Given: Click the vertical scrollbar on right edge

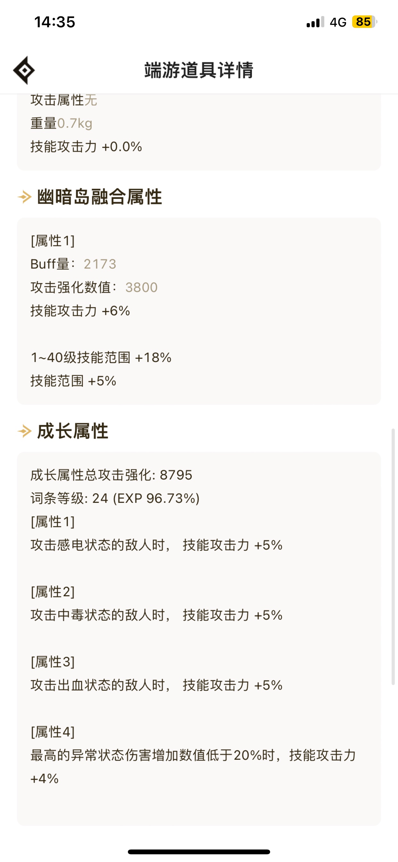Looking at the screenshot, I should [393, 556].
